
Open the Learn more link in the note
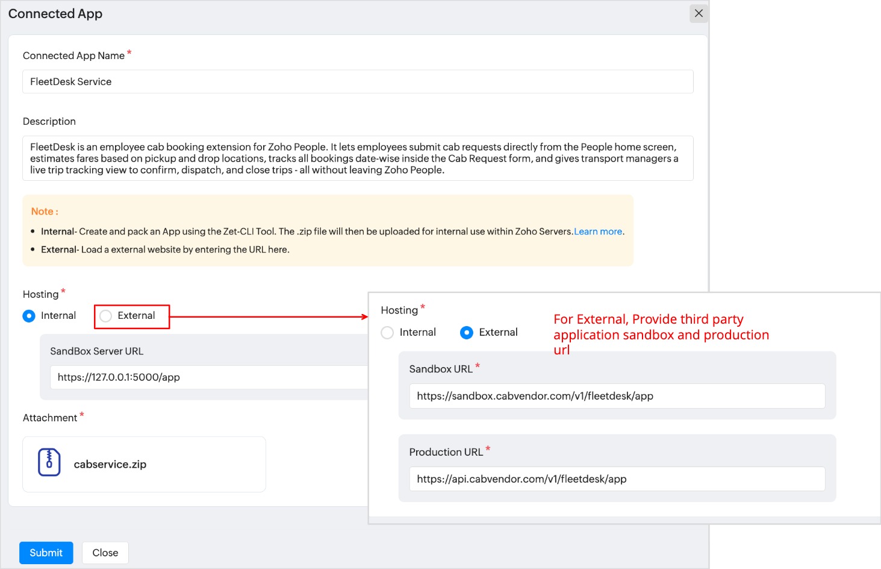[598, 231]
